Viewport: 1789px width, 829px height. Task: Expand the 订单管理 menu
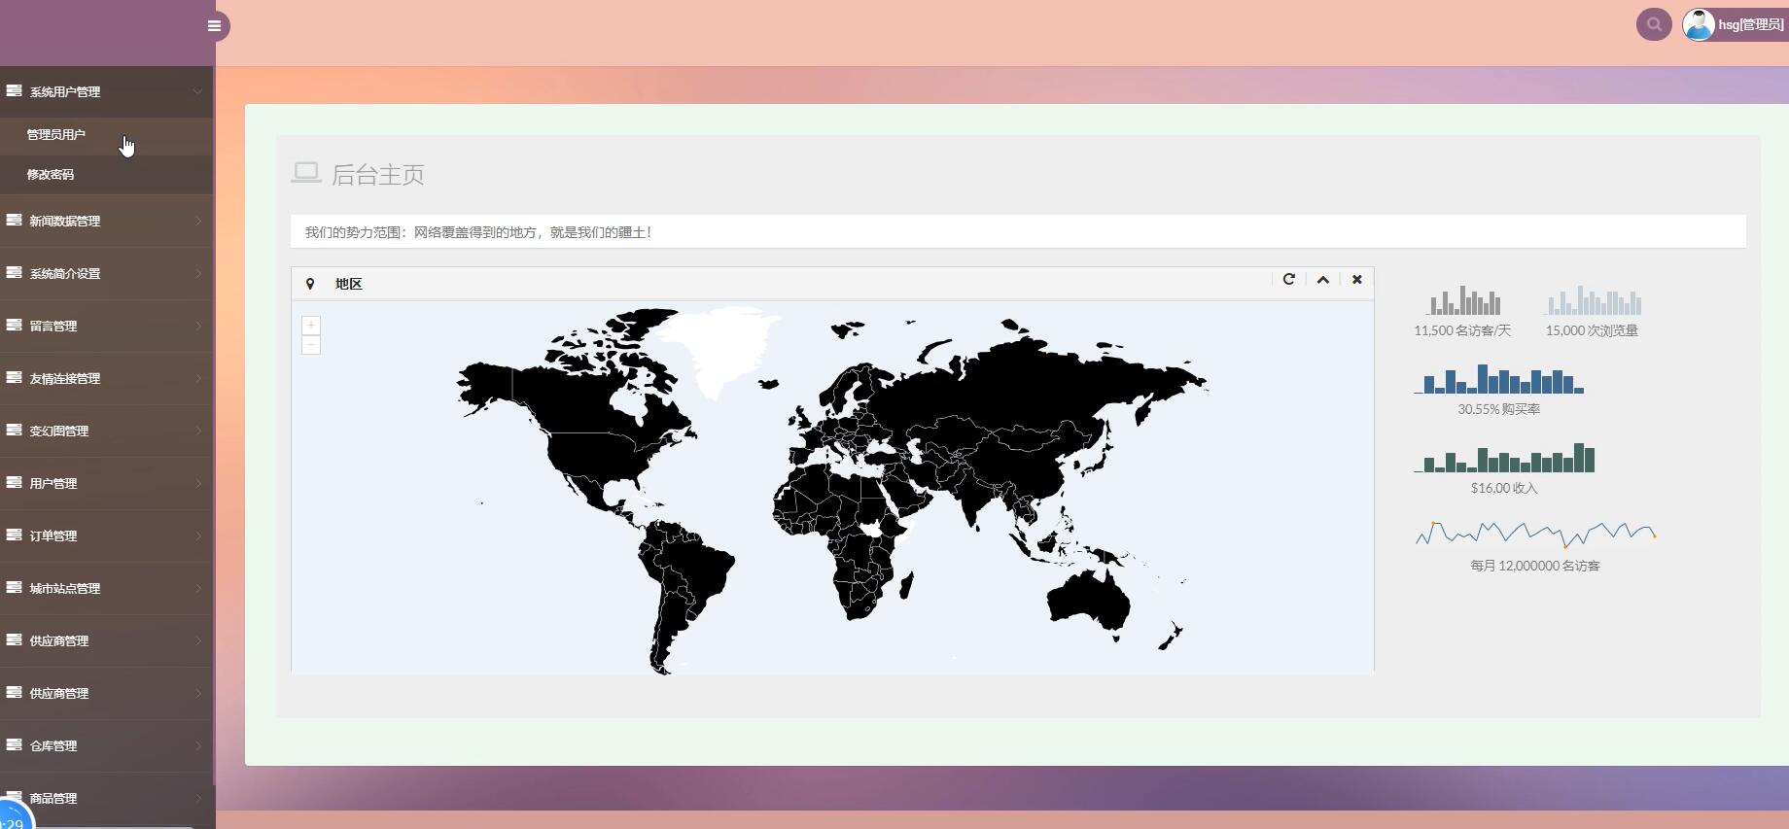click(106, 536)
